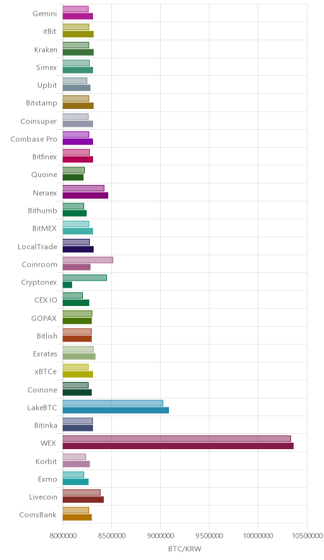Click the light Coinroom bar
This screenshot has height=560, width=324.
pyautogui.click(x=88, y=260)
